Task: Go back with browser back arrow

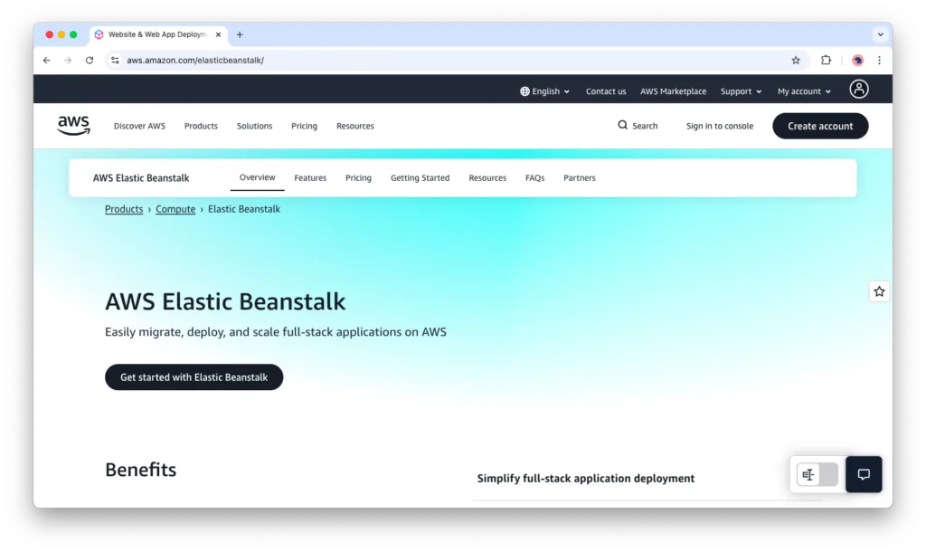Action: point(47,61)
